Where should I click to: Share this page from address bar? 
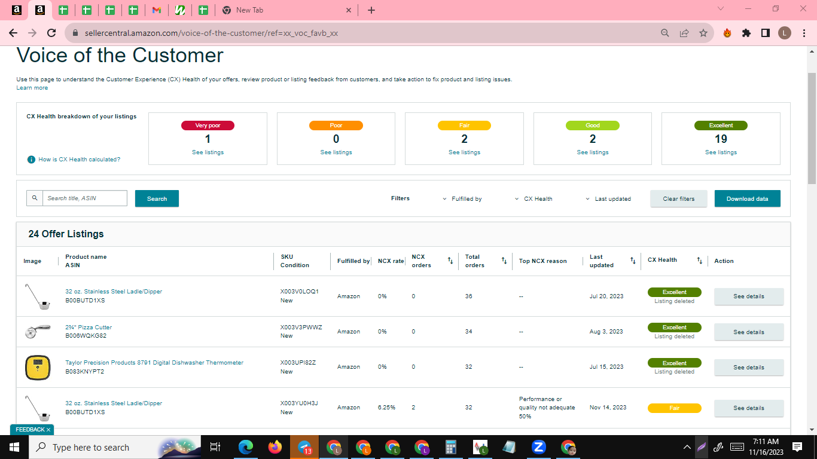point(684,33)
